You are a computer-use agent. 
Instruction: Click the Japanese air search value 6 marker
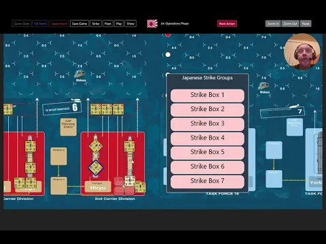62,108
